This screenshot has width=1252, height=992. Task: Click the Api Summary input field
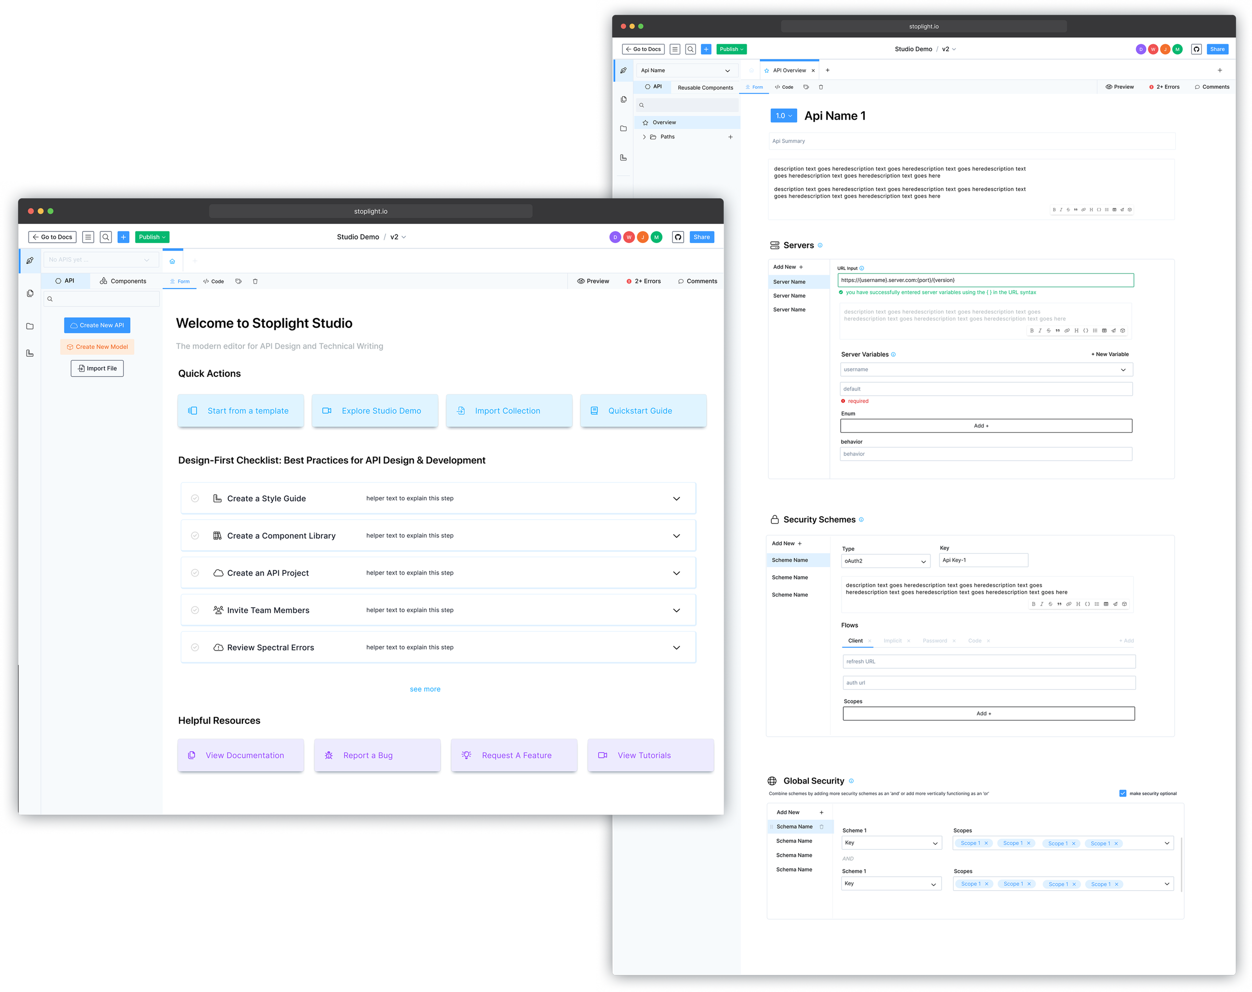pos(972,141)
